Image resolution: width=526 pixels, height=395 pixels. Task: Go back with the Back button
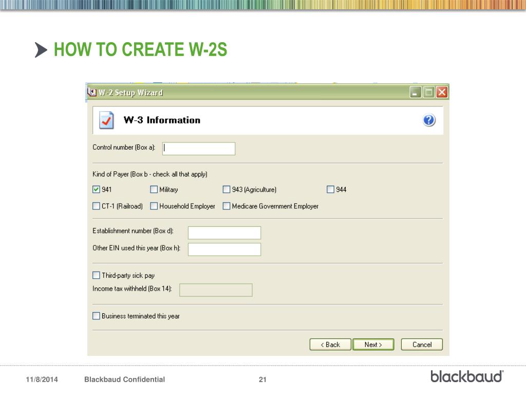[x=330, y=344]
